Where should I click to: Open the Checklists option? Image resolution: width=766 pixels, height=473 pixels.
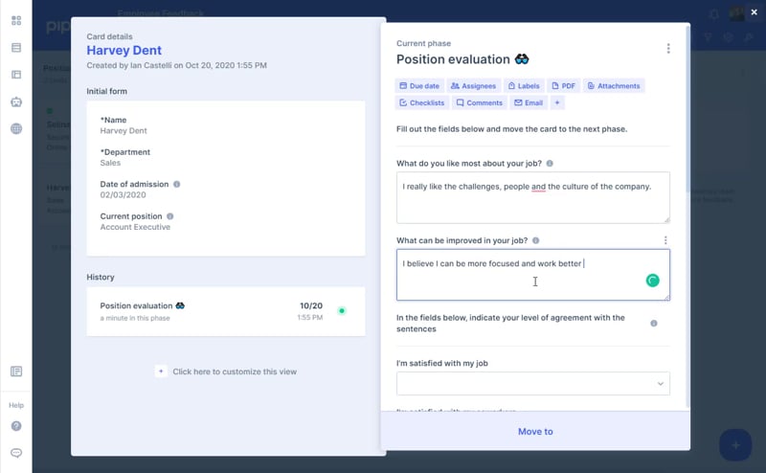(421, 102)
